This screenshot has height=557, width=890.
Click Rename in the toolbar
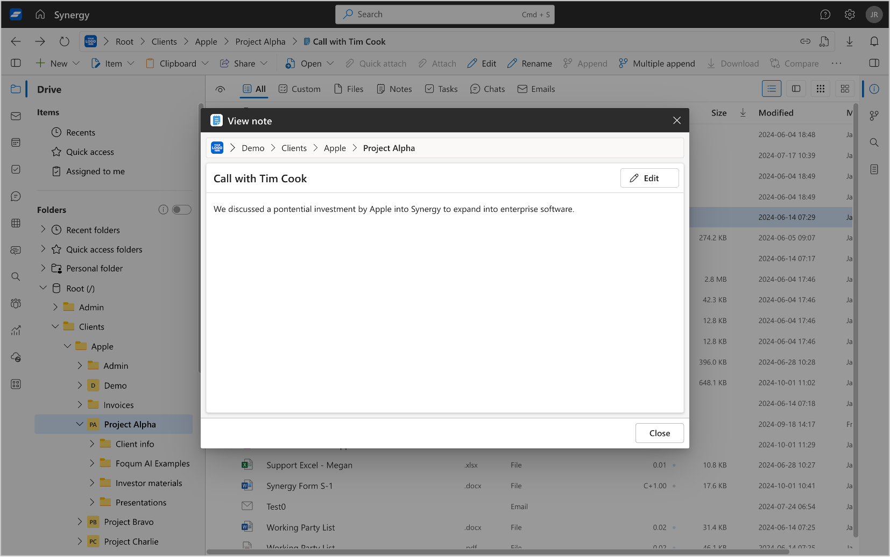pyautogui.click(x=529, y=63)
